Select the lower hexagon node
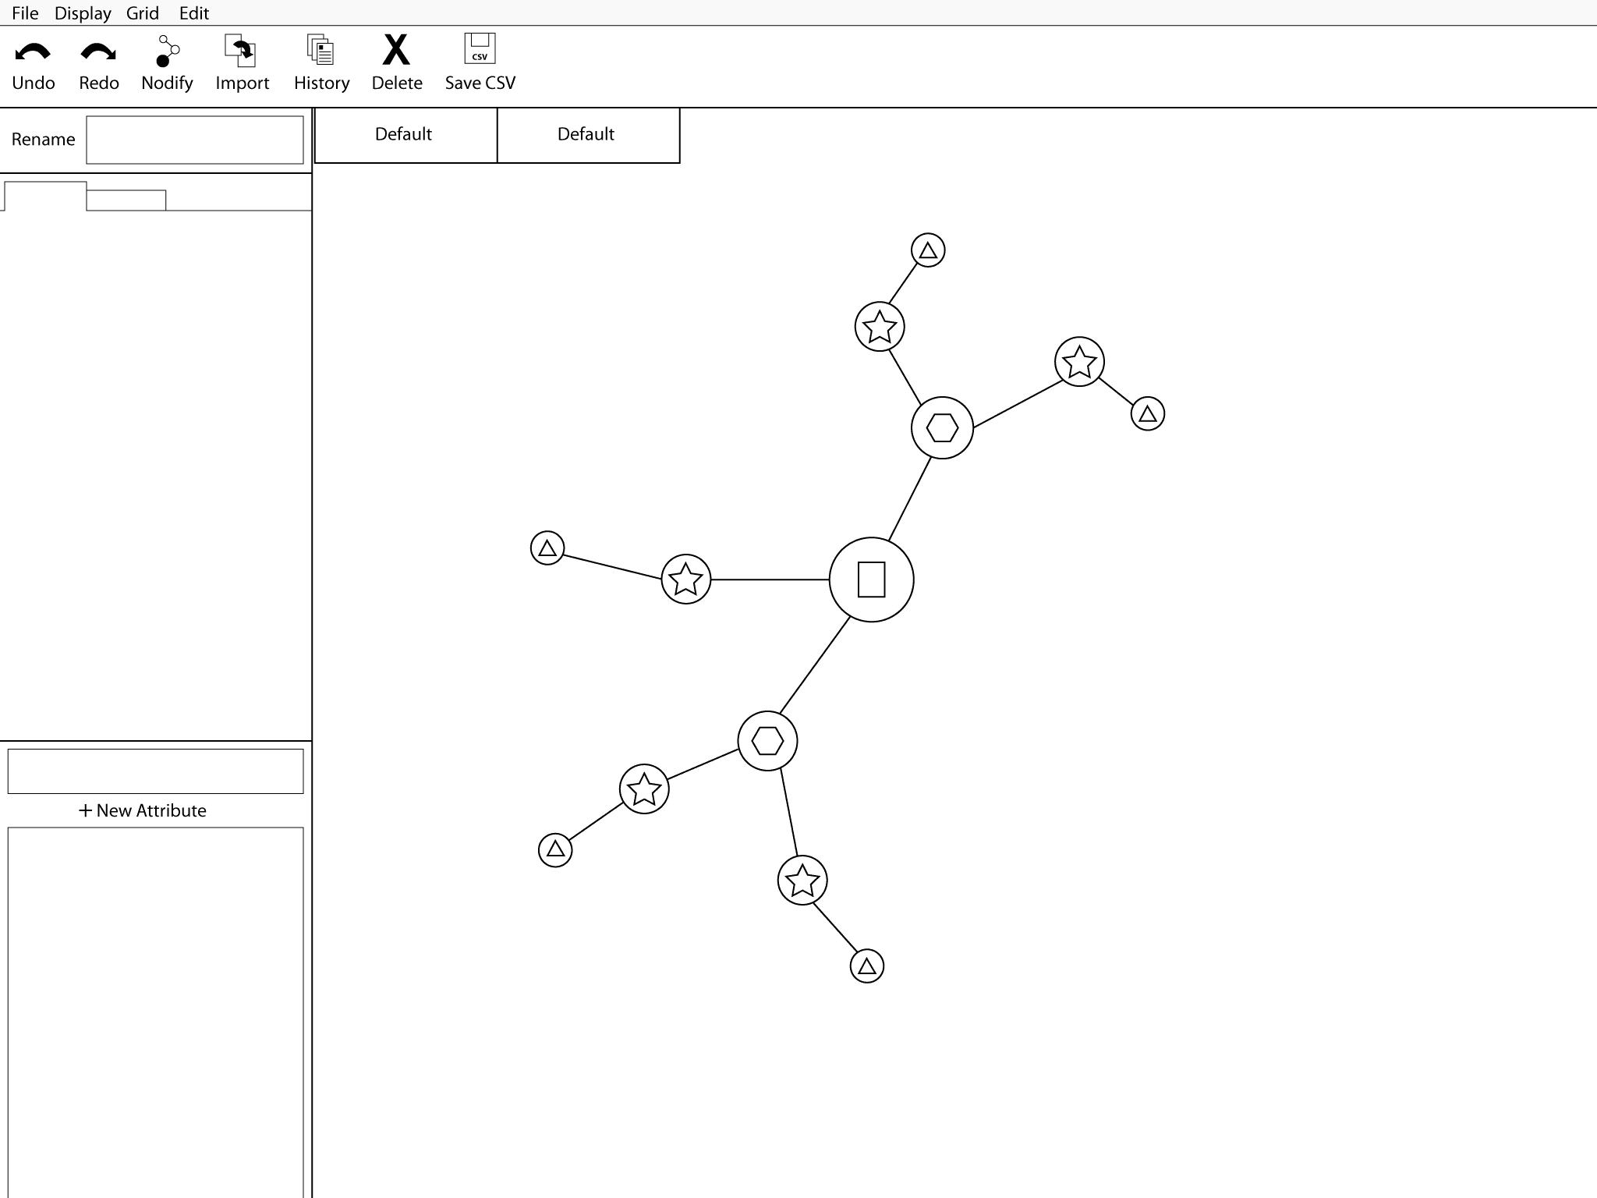 tap(767, 742)
